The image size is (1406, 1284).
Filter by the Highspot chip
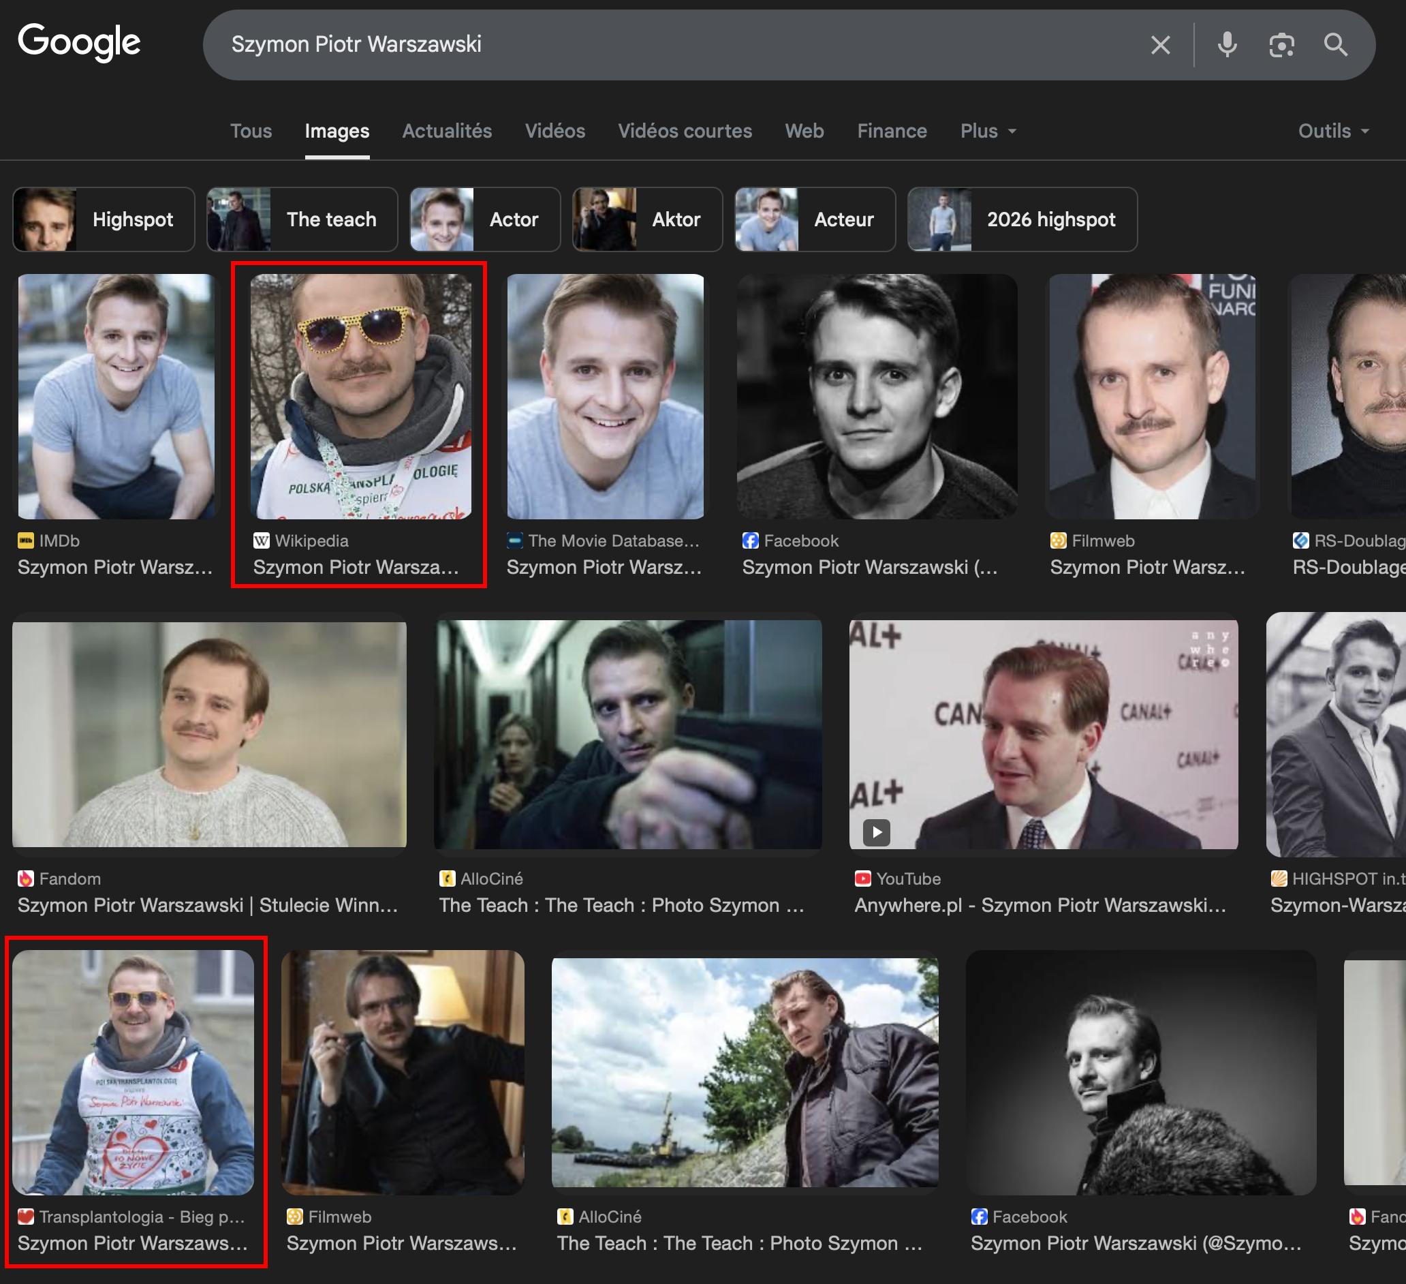click(104, 220)
